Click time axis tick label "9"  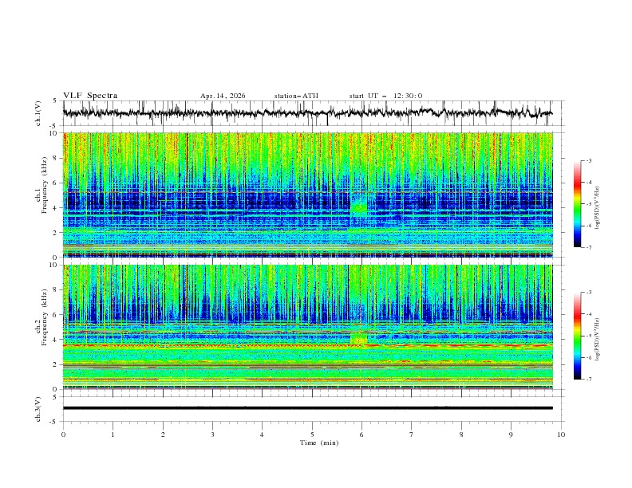[511, 435]
